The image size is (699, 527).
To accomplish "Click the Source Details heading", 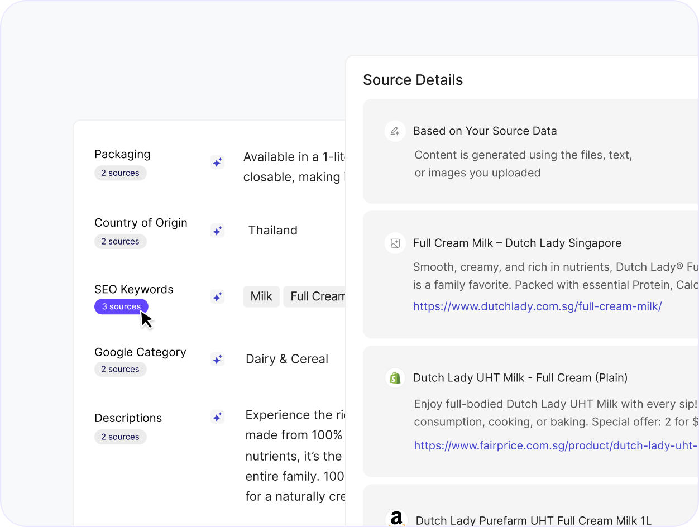I will click(x=413, y=80).
